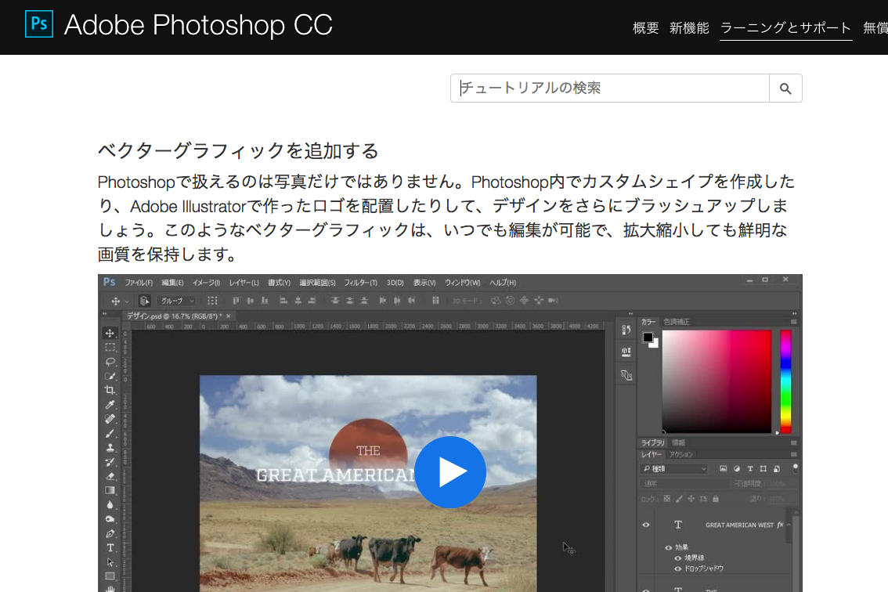Click the foreground color swatch

[648, 338]
